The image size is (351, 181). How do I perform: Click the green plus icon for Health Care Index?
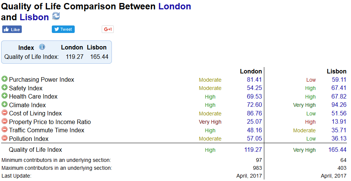[x=4, y=96]
